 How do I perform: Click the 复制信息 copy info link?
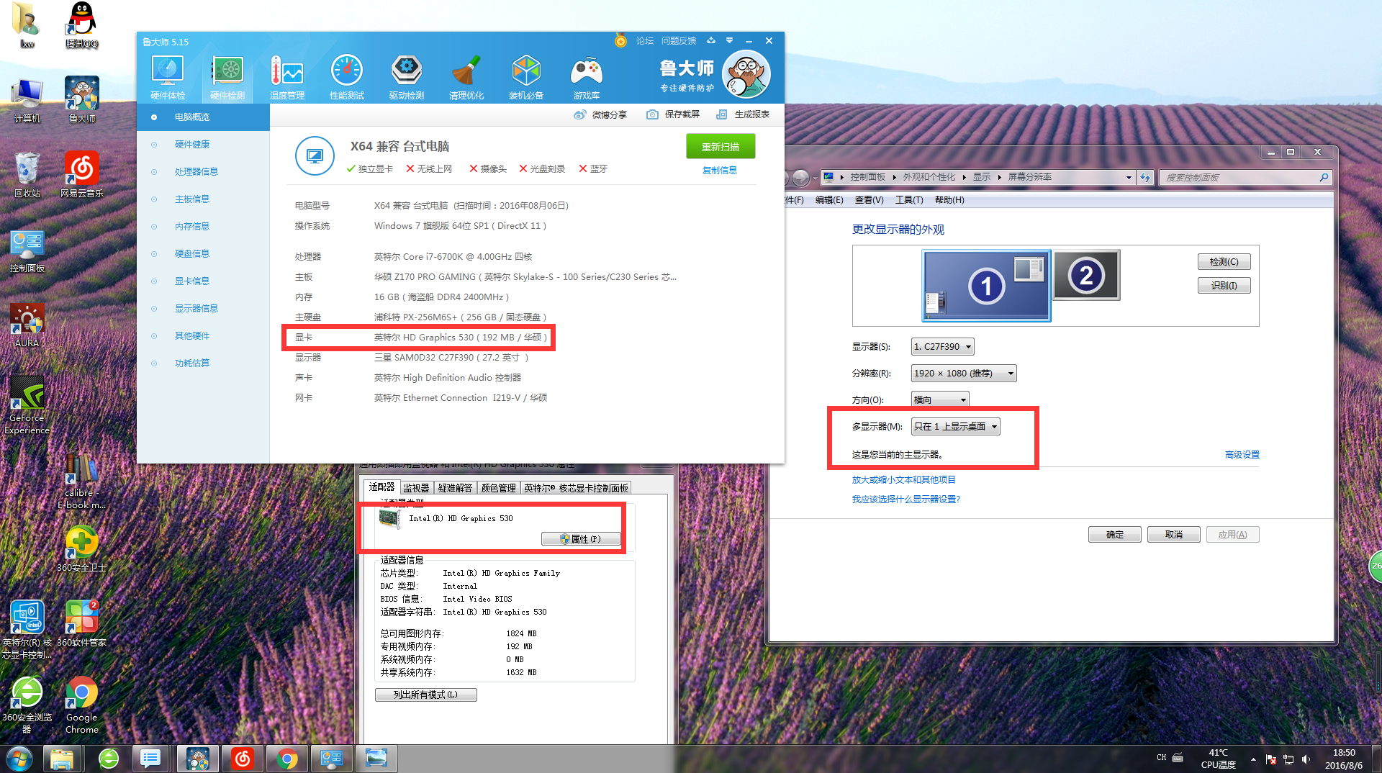point(720,171)
